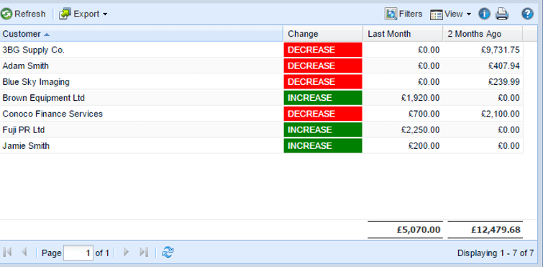Click the £200.00 value

[424, 146]
